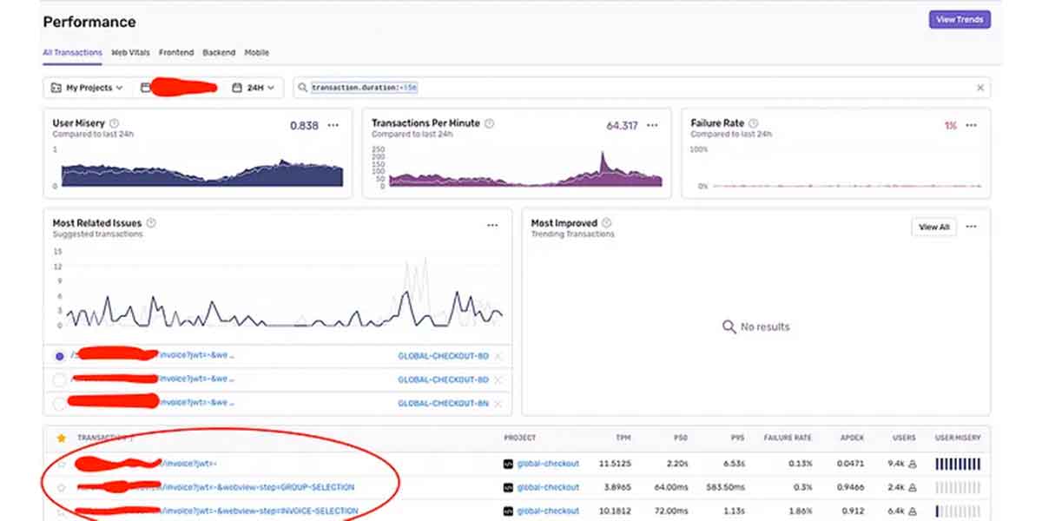The image size is (1042, 521).
Task: Open the My Projects dropdown
Action: coord(87,88)
